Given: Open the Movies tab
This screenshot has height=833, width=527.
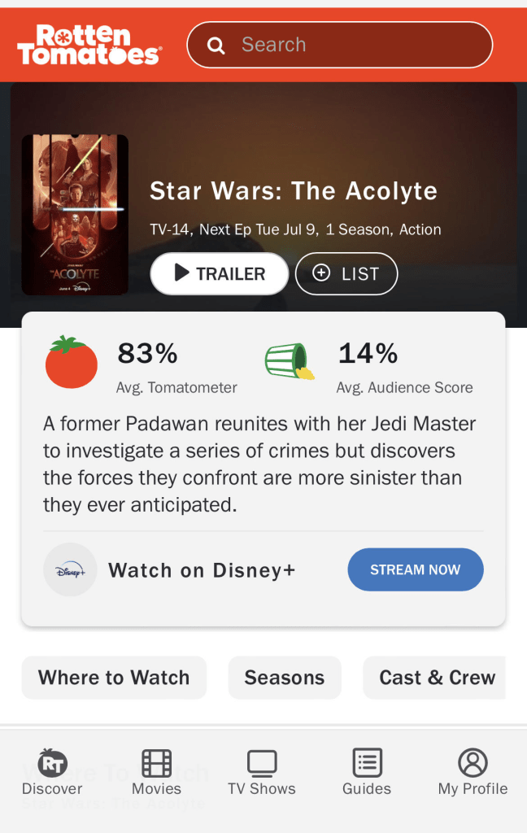Looking at the screenshot, I should (156, 773).
